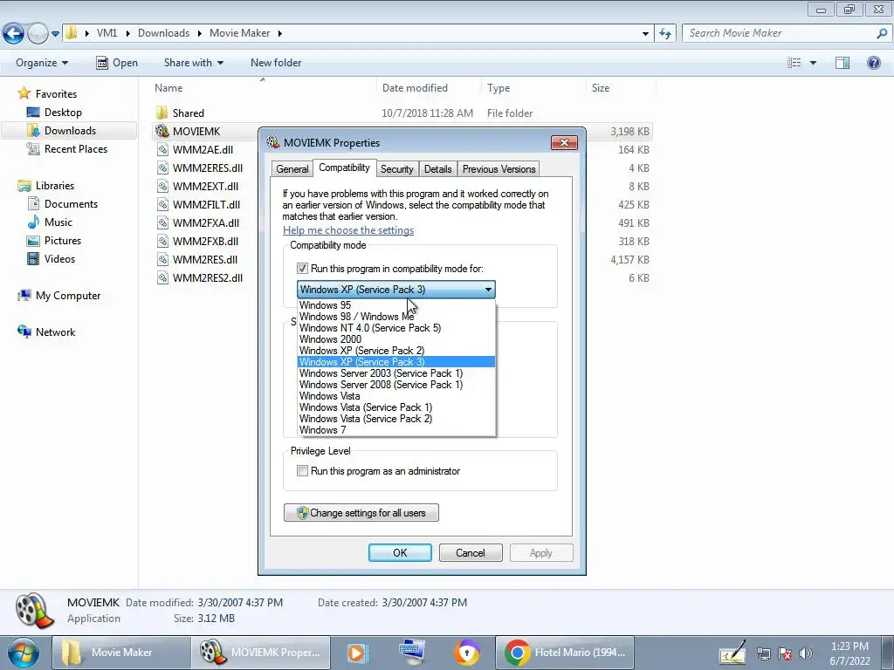Open recent pages dropdown next to Forward arrow
Viewport: 894px width, 670px height.
point(55,34)
